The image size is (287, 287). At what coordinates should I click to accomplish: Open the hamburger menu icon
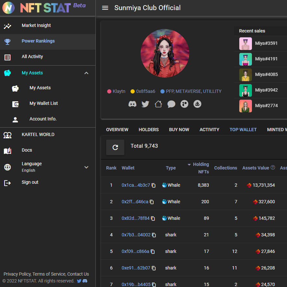coord(105,8)
